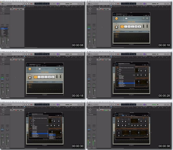Click the previous preset arrow in the 00:00:38 frame

coord(119,115)
